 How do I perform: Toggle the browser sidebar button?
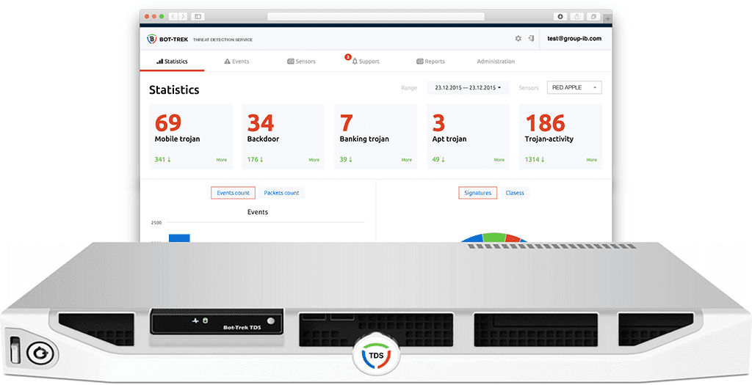[198, 16]
